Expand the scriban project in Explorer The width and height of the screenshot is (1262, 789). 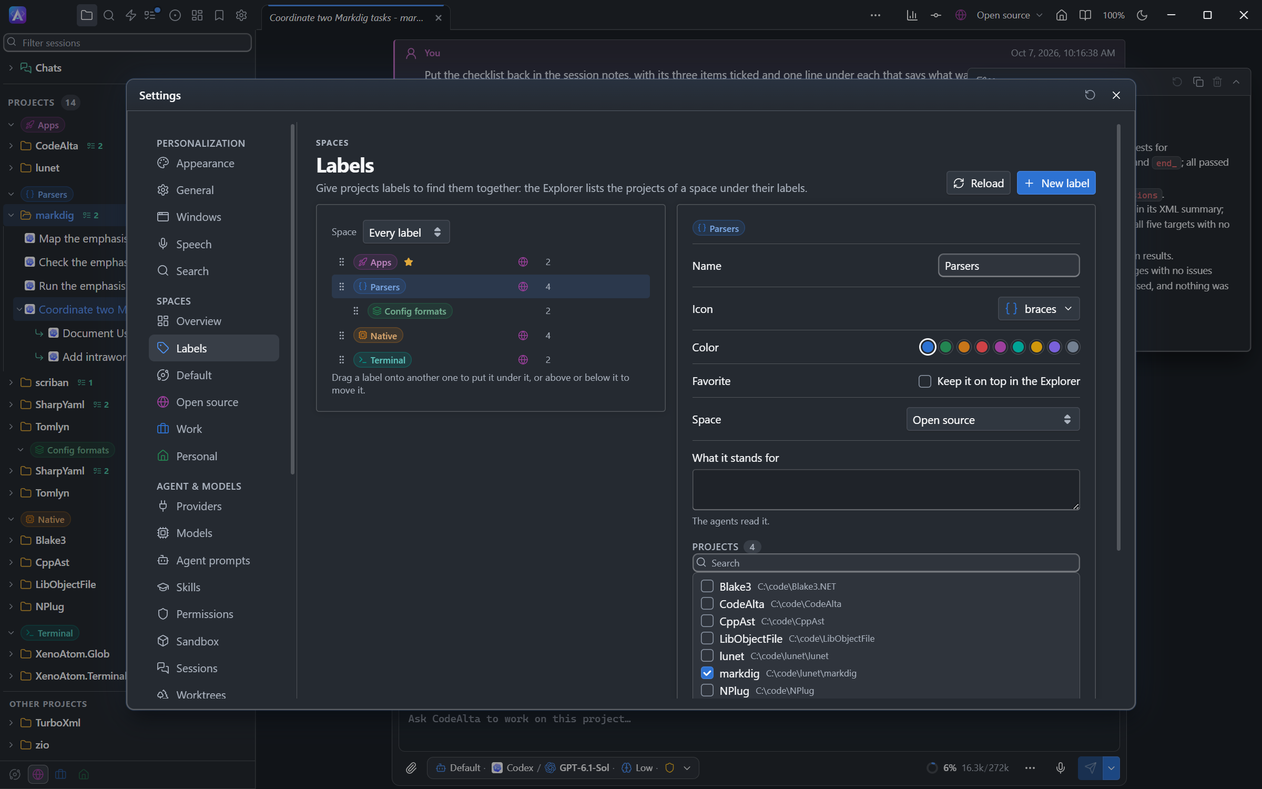pyautogui.click(x=11, y=382)
